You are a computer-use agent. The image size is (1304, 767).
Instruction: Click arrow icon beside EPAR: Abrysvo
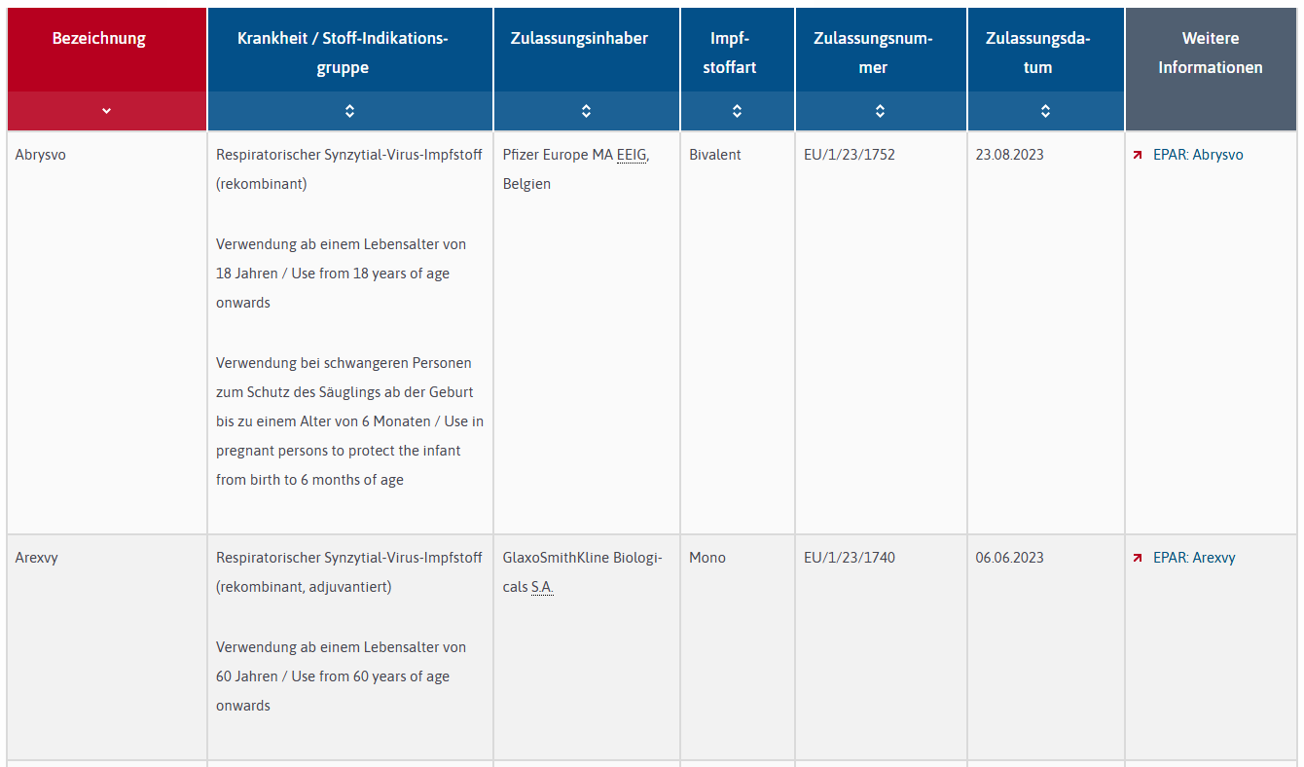pyautogui.click(x=1138, y=155)
